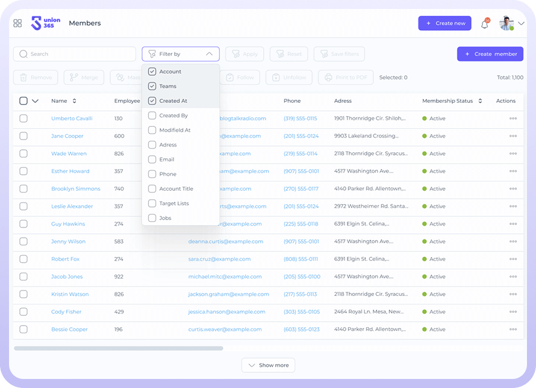Click the Print to PDF printer icon

click(x=328, y=78)
